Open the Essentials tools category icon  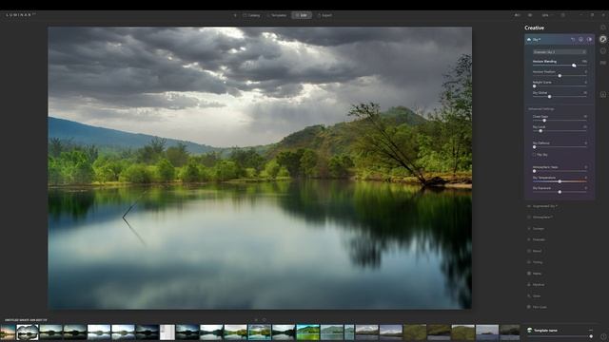[602, 28]
